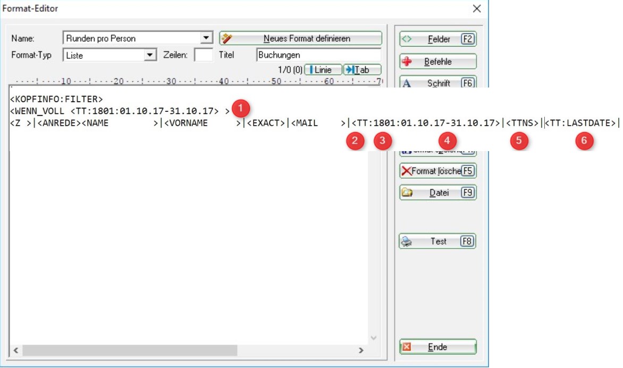
Task: Run Test F8 button
Action: 438,241
